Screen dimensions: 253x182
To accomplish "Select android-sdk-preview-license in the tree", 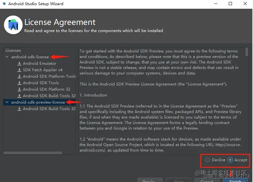I will [x=38, y=102].
